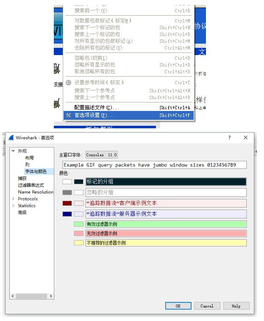The image size is (264, 321).
Task: Open 配置描述文件 (C) menu entry
Action: [x=129, y=108]
